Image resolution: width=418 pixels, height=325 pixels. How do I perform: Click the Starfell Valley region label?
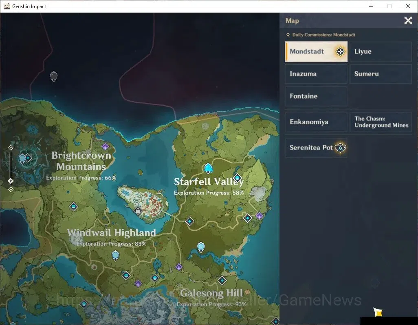[209, 182]
